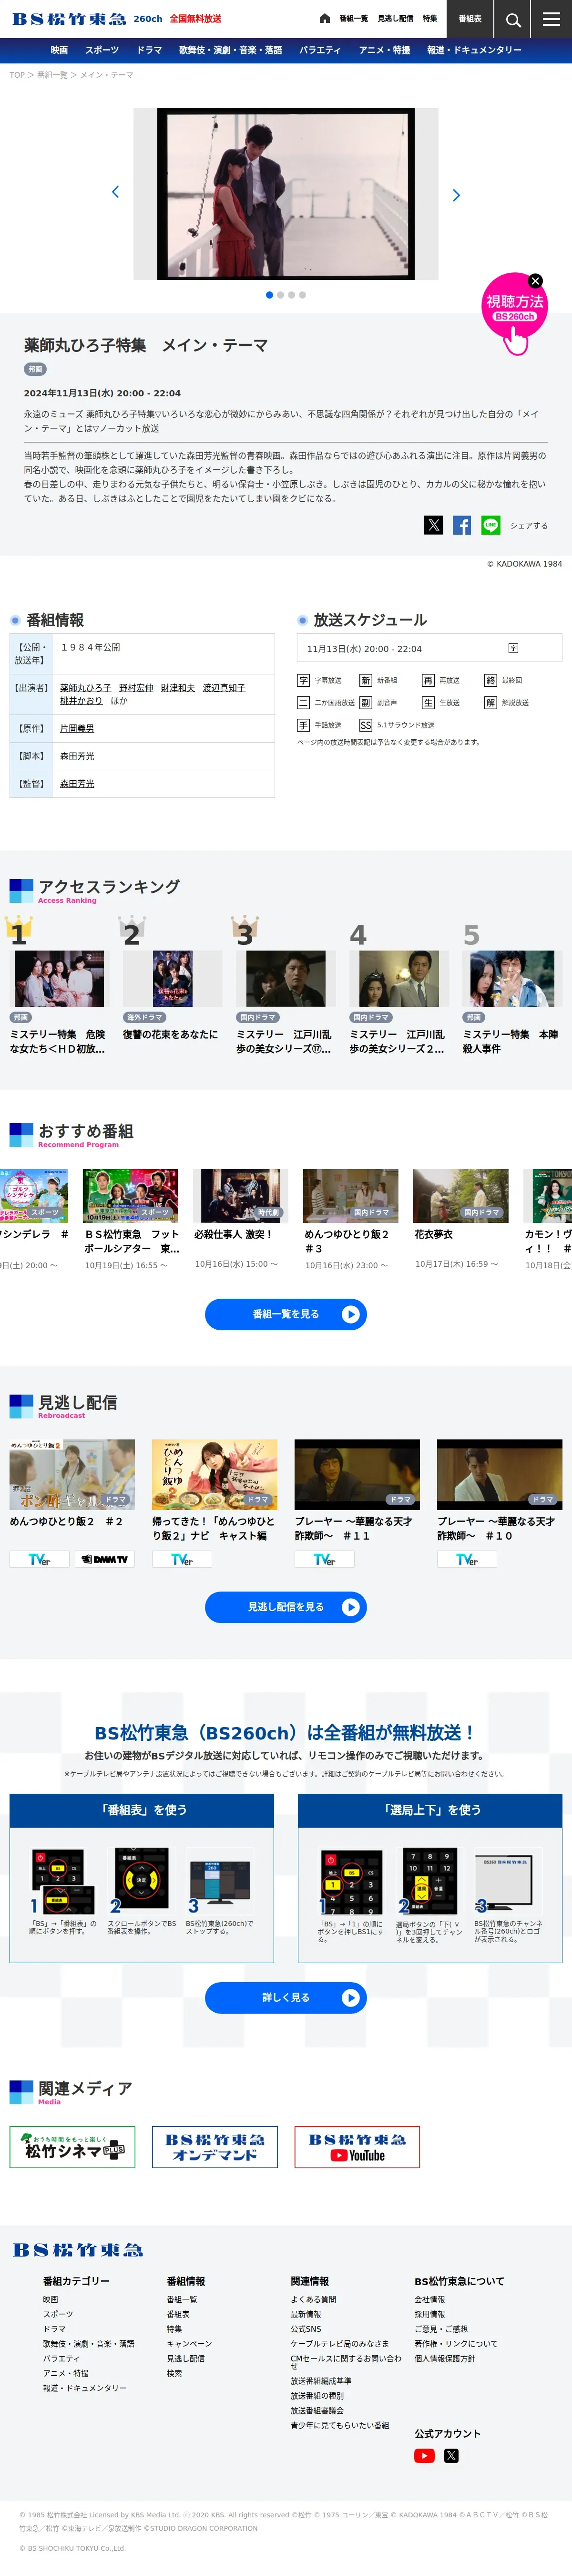
Task: Open recommended program 必殺仕事人 激突！
Action: (241, 1196)
